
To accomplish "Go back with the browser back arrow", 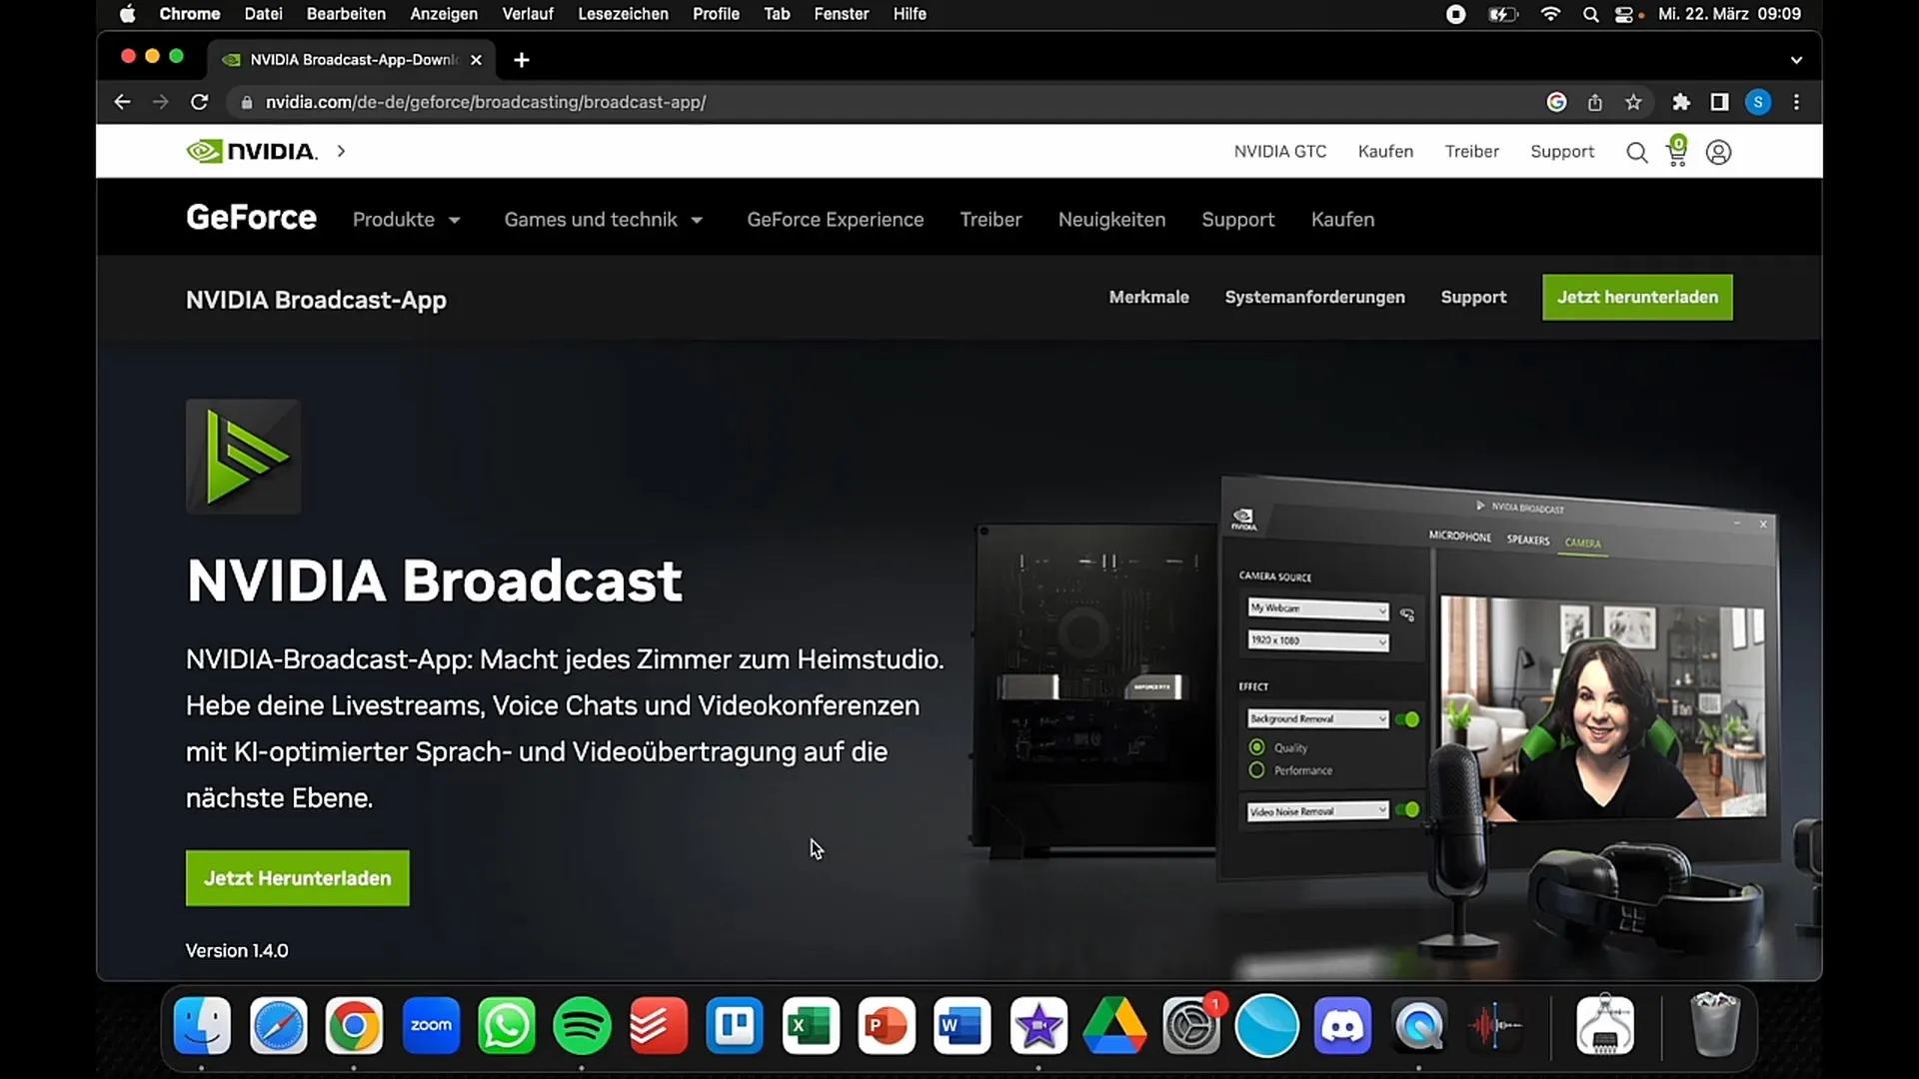I will pos(122,102).
